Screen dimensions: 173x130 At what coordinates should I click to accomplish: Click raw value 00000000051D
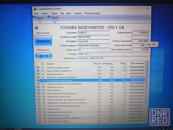[x=137, y=74]
